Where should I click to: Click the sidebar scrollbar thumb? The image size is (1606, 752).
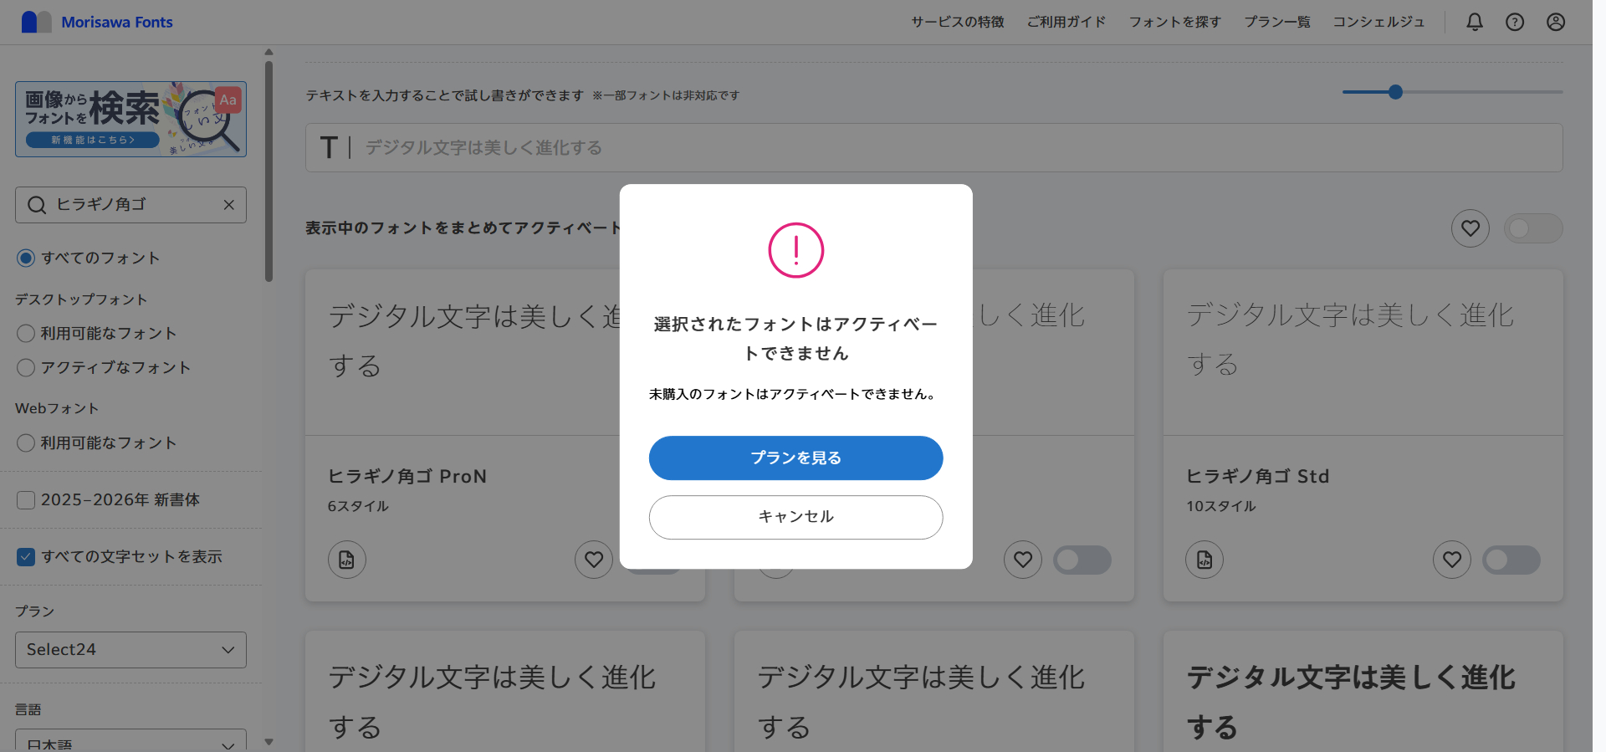click(269, 170)
